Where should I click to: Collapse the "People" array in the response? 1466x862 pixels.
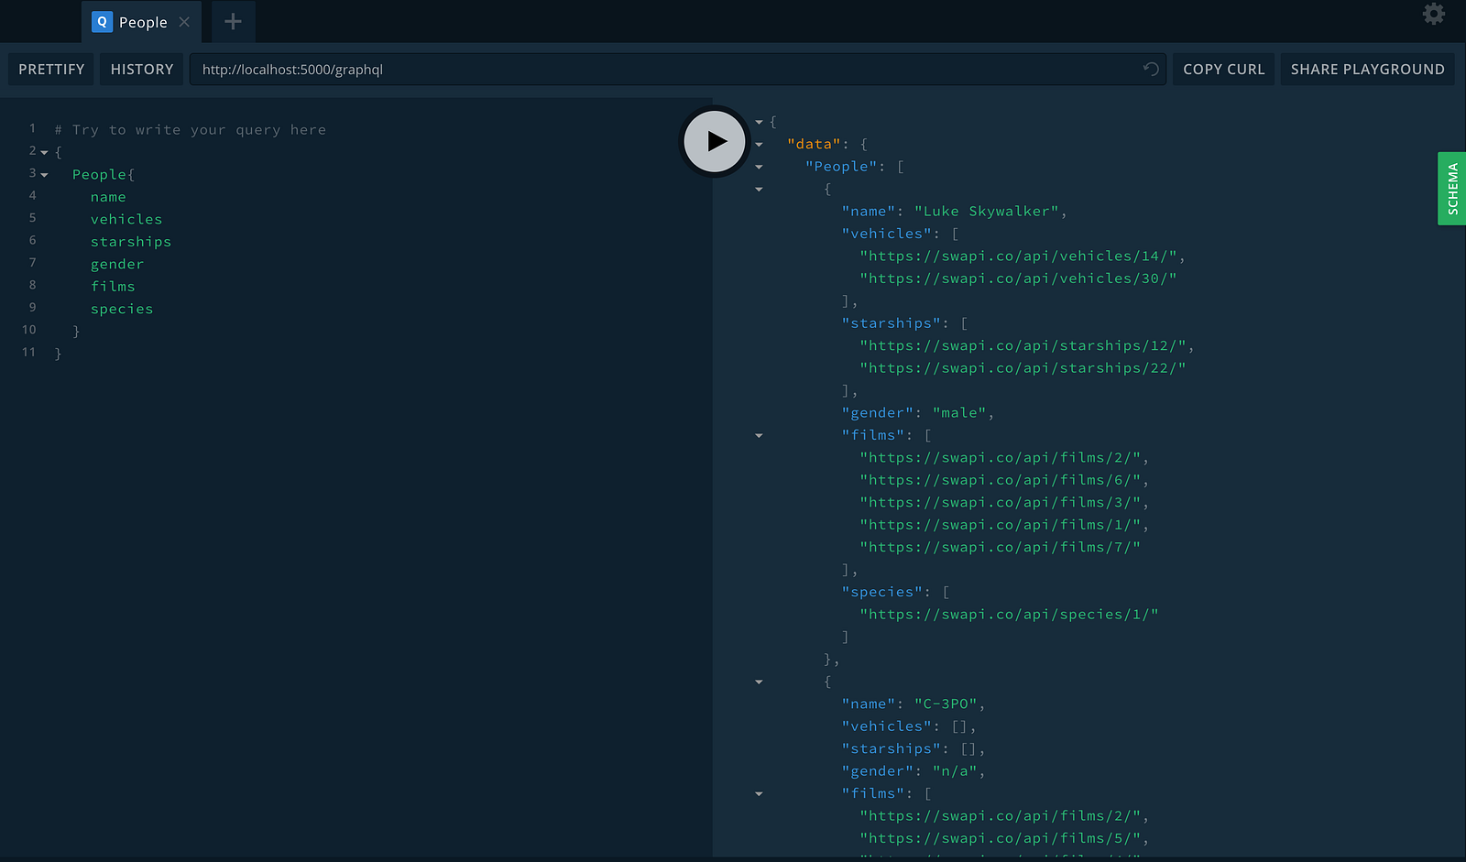759,167
